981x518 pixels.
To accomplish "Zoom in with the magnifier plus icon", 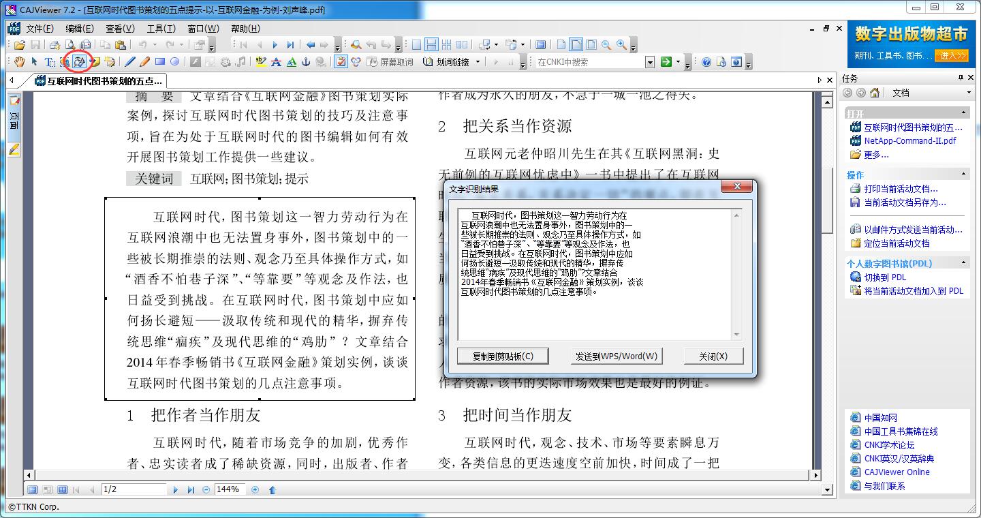I will (621, 45).
